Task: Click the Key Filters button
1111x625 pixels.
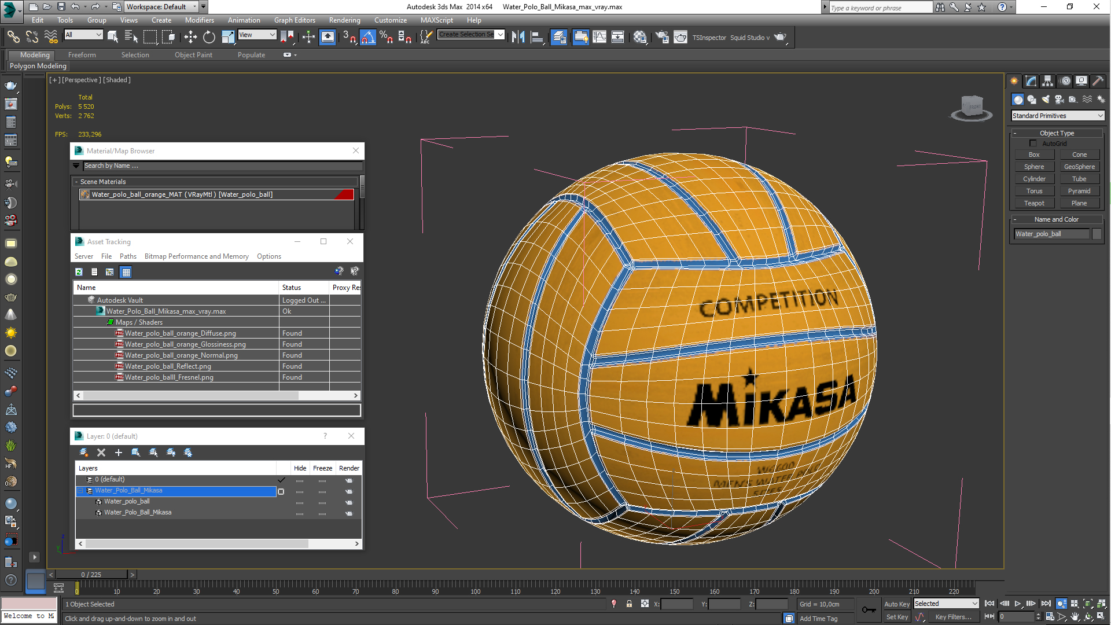Action: click(953, 617)
